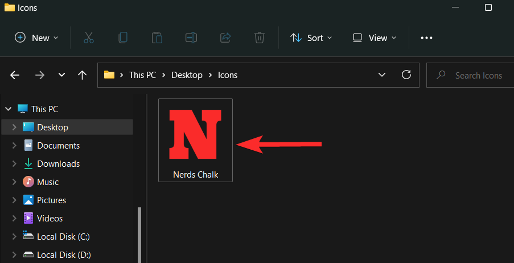Image resolution: width=514 pixels, height=263 pixels.
Task: Click the Paste clipboard icon
Action: pos(157,38)
